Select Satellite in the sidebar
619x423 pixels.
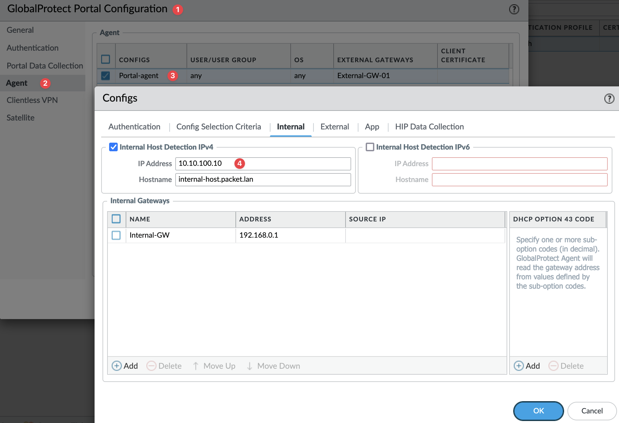20,117
